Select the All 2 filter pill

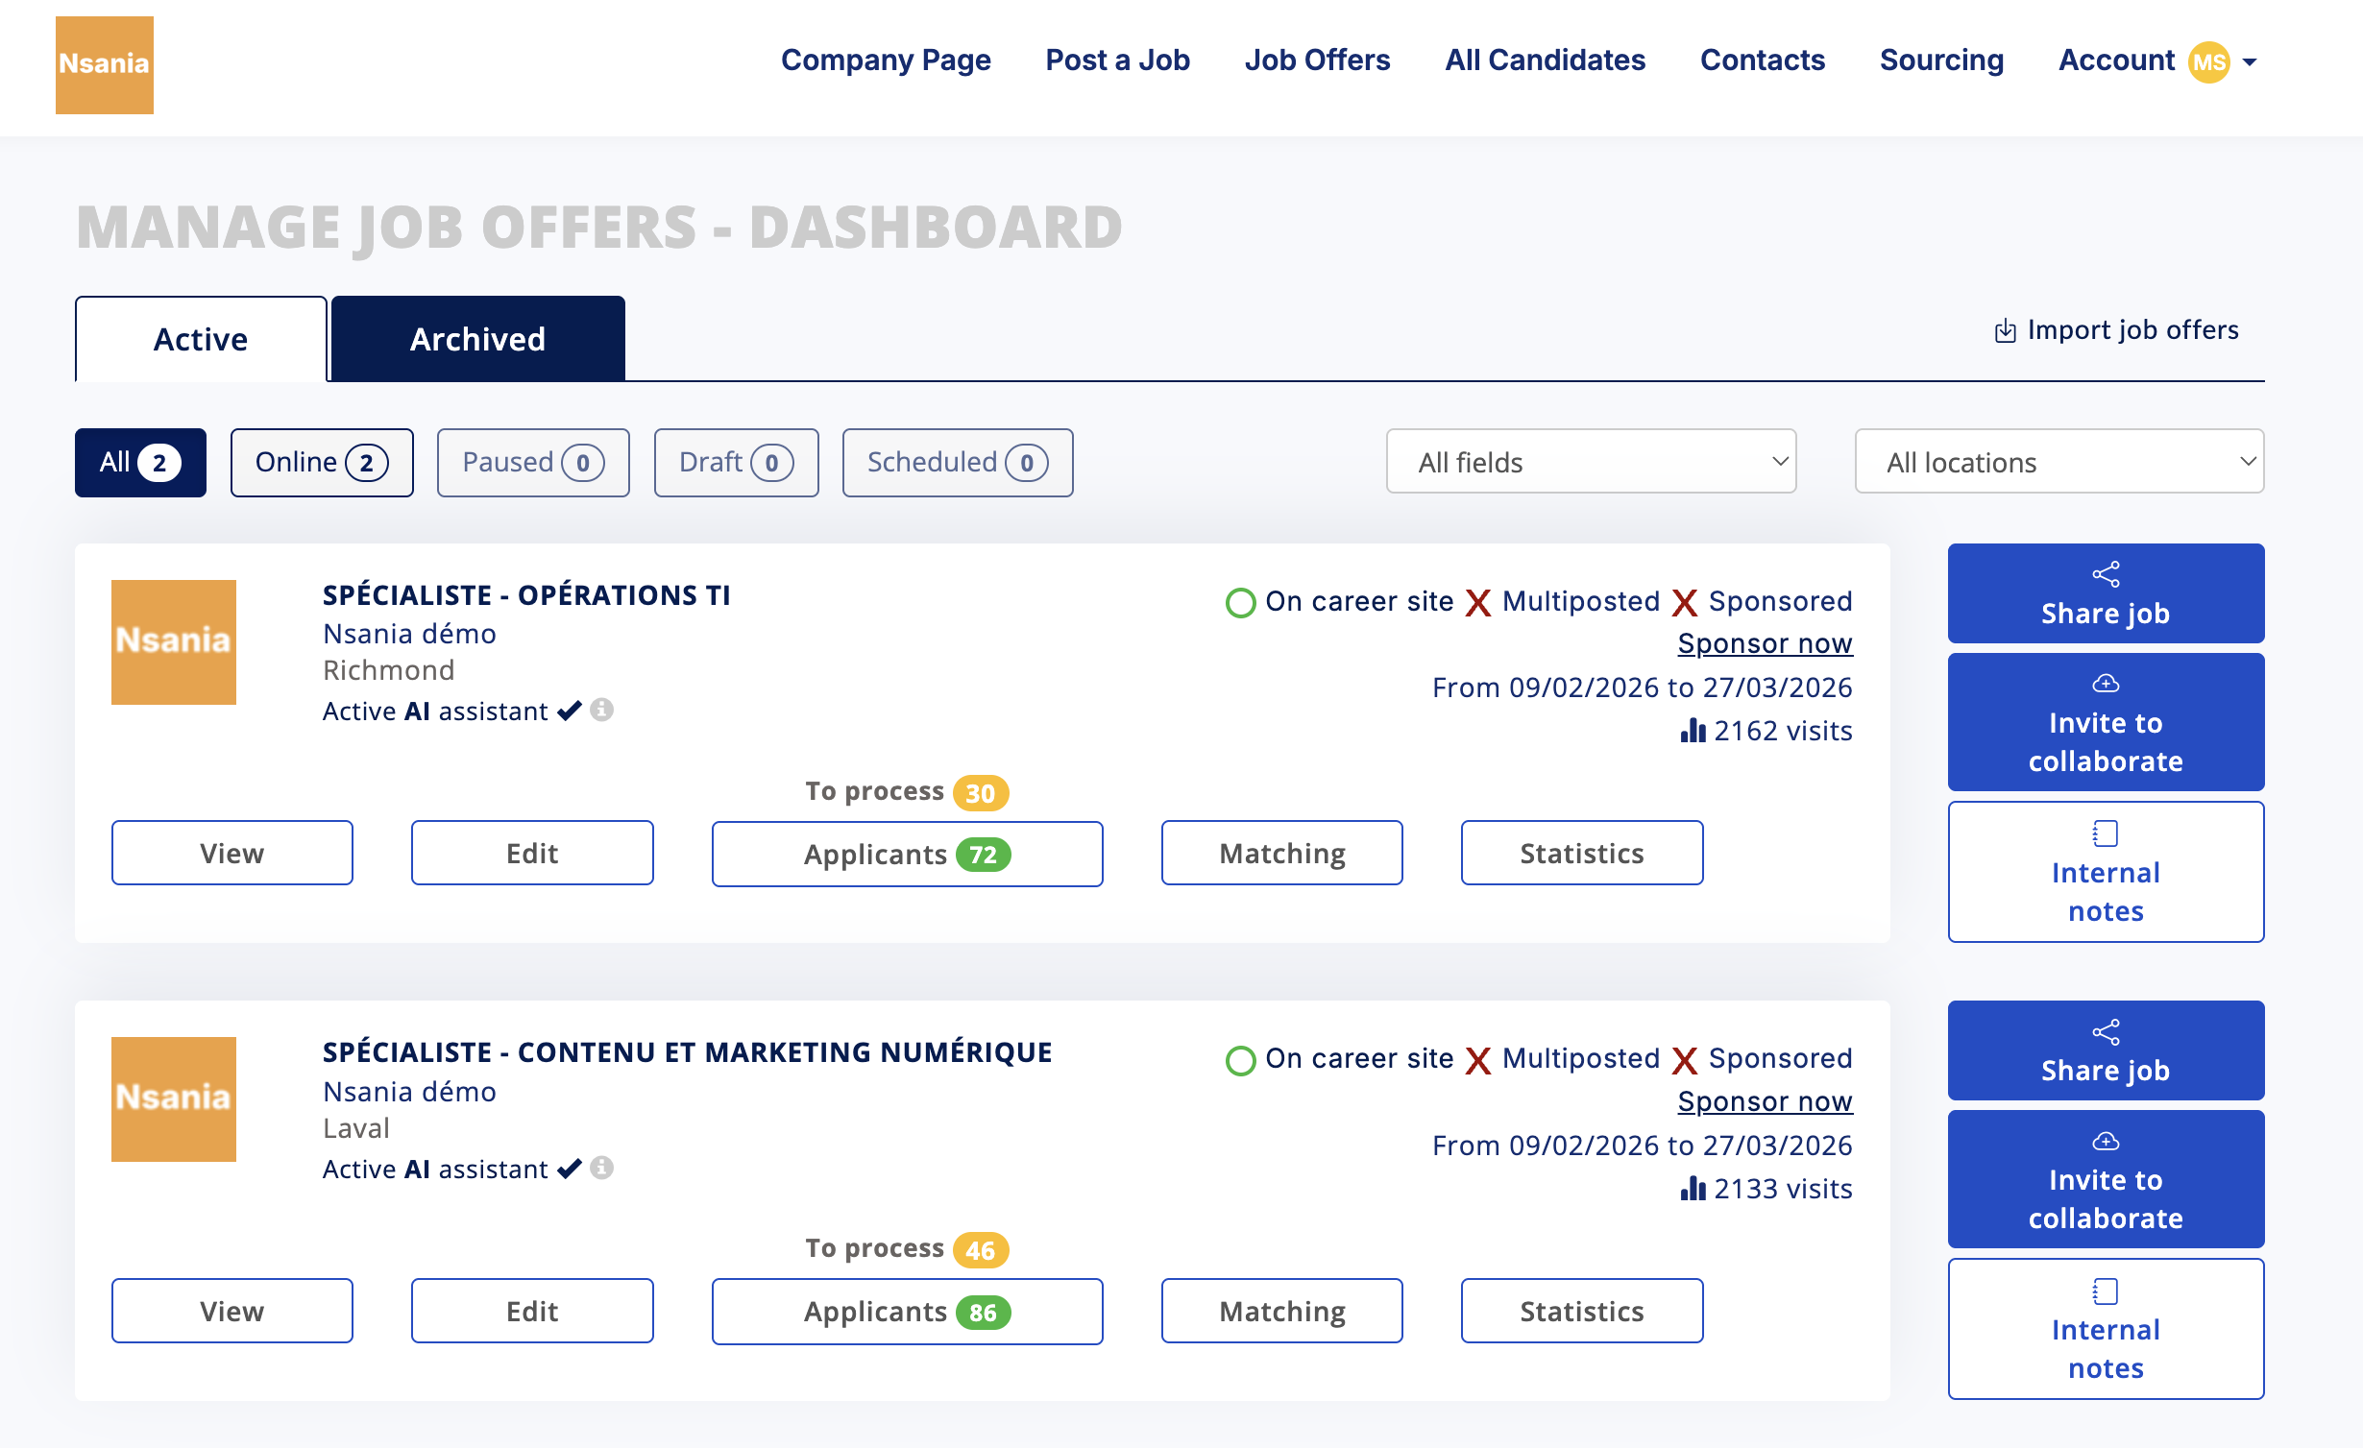tap(140, 462)
